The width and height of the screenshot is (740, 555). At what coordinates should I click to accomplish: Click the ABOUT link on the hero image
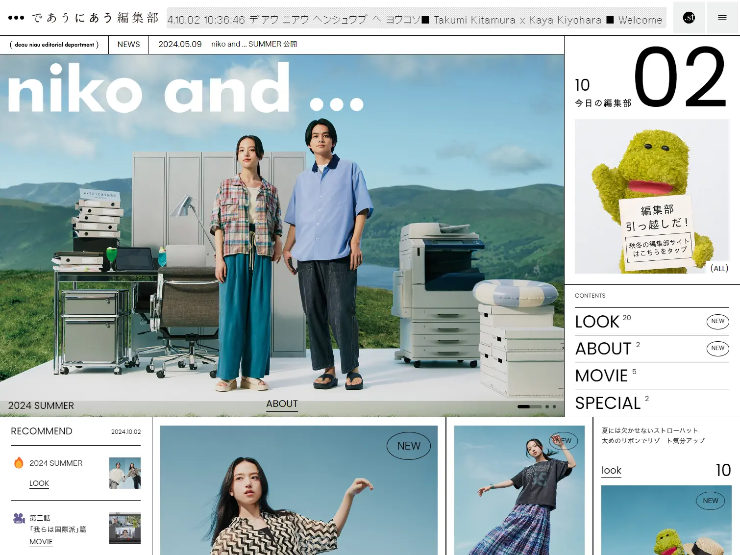pyautogui.click(x=282, y=404)
